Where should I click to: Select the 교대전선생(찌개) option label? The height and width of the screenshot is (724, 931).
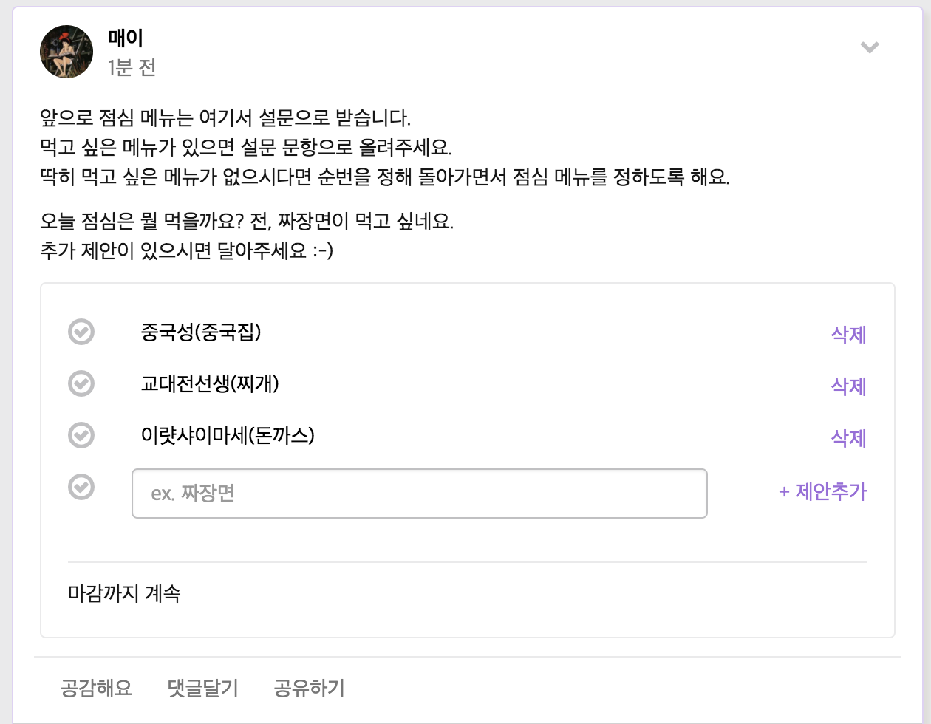click(x=210, y=383)
